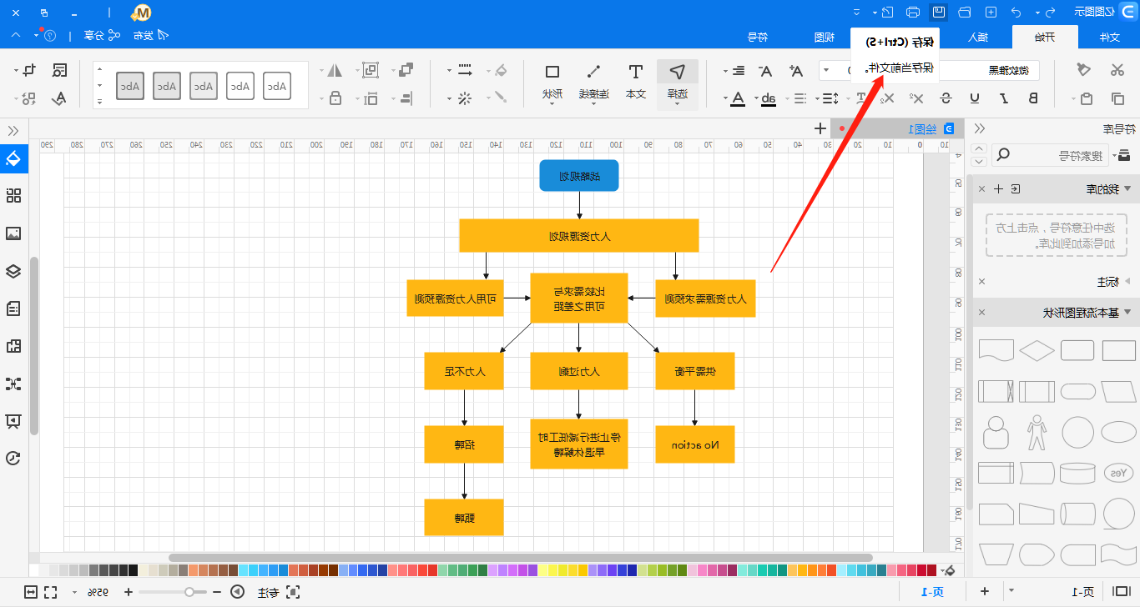Collapse the 我的库 library section
Image resolution: width=1140 pixels, height=607 pixels.
(1127, 189)
